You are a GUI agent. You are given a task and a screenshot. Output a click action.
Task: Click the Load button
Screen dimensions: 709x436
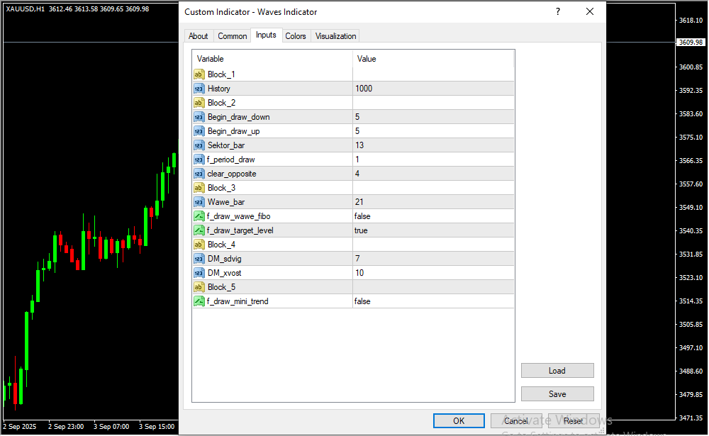pos(557,371)
